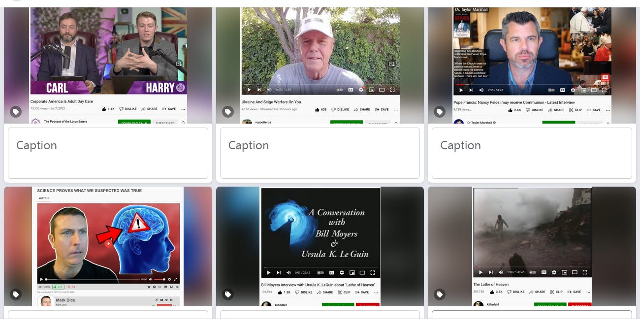Share The Lathe of Heaven video
The height and width of the screenshot is (324, 640).
[x=537, y=292]
